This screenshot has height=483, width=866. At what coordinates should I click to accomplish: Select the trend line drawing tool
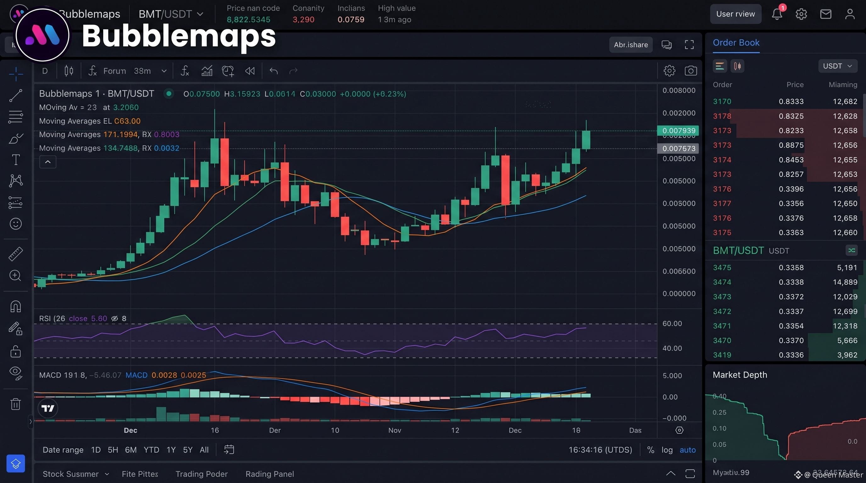tap(16, 95)
